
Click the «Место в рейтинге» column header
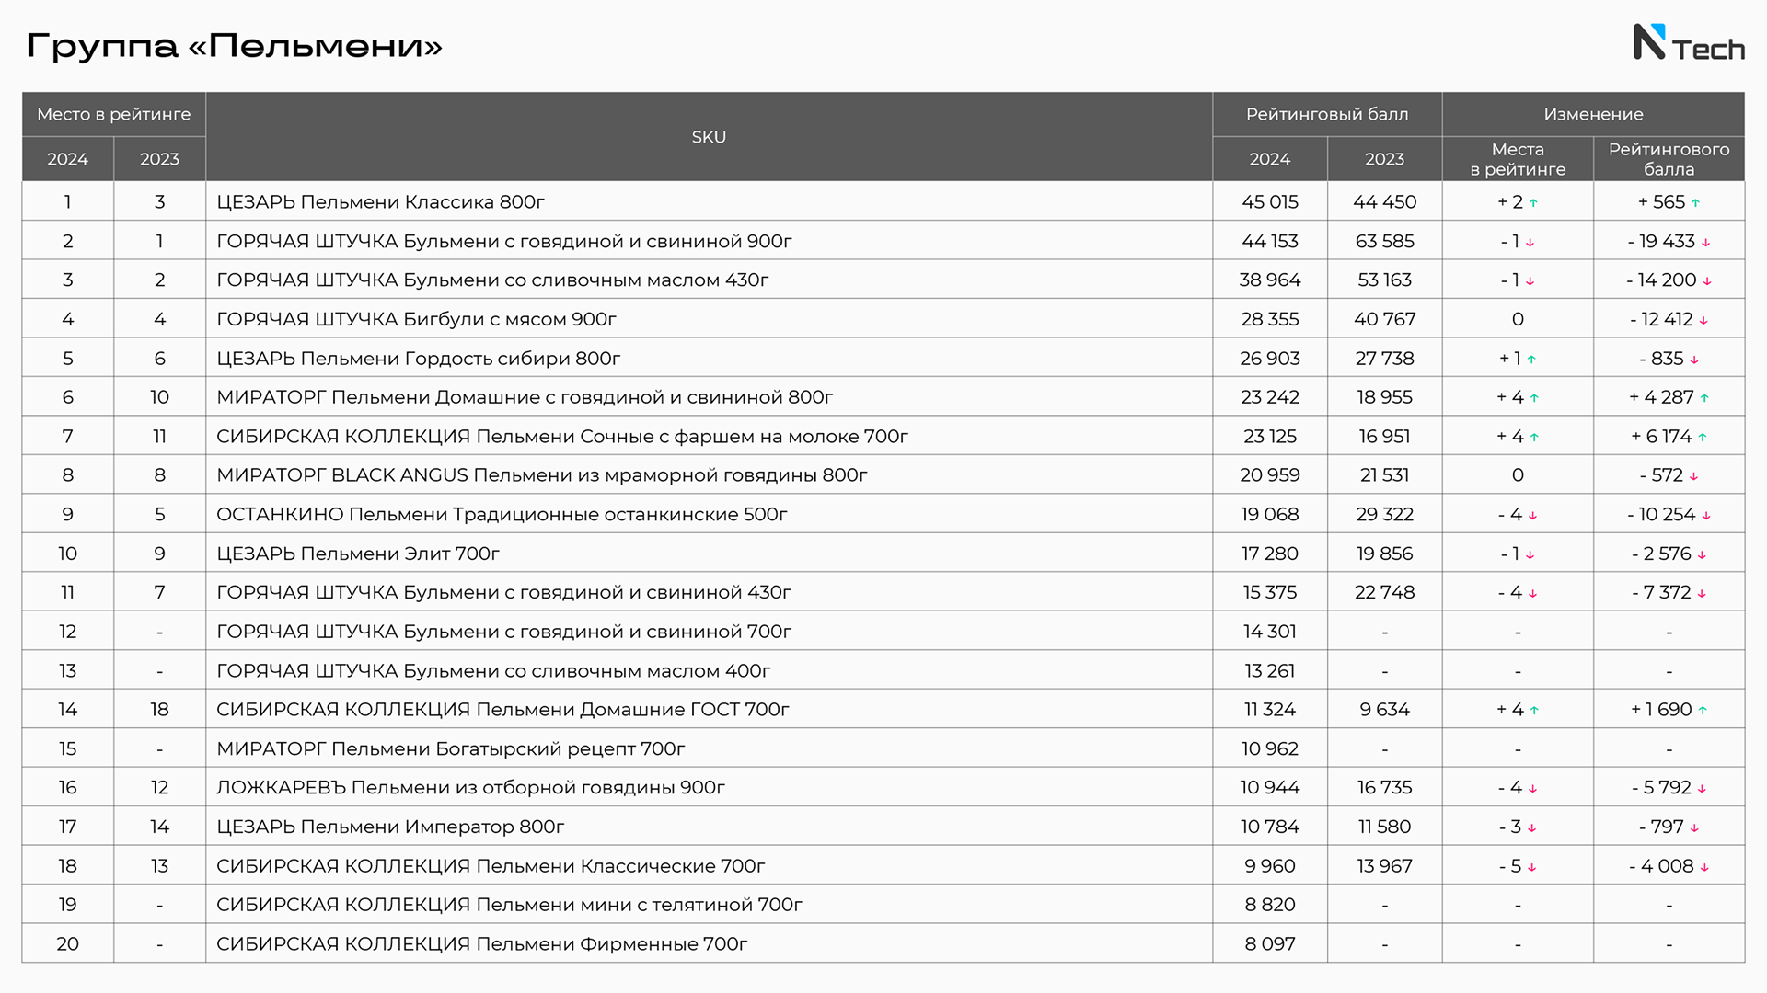coord(114,114)
